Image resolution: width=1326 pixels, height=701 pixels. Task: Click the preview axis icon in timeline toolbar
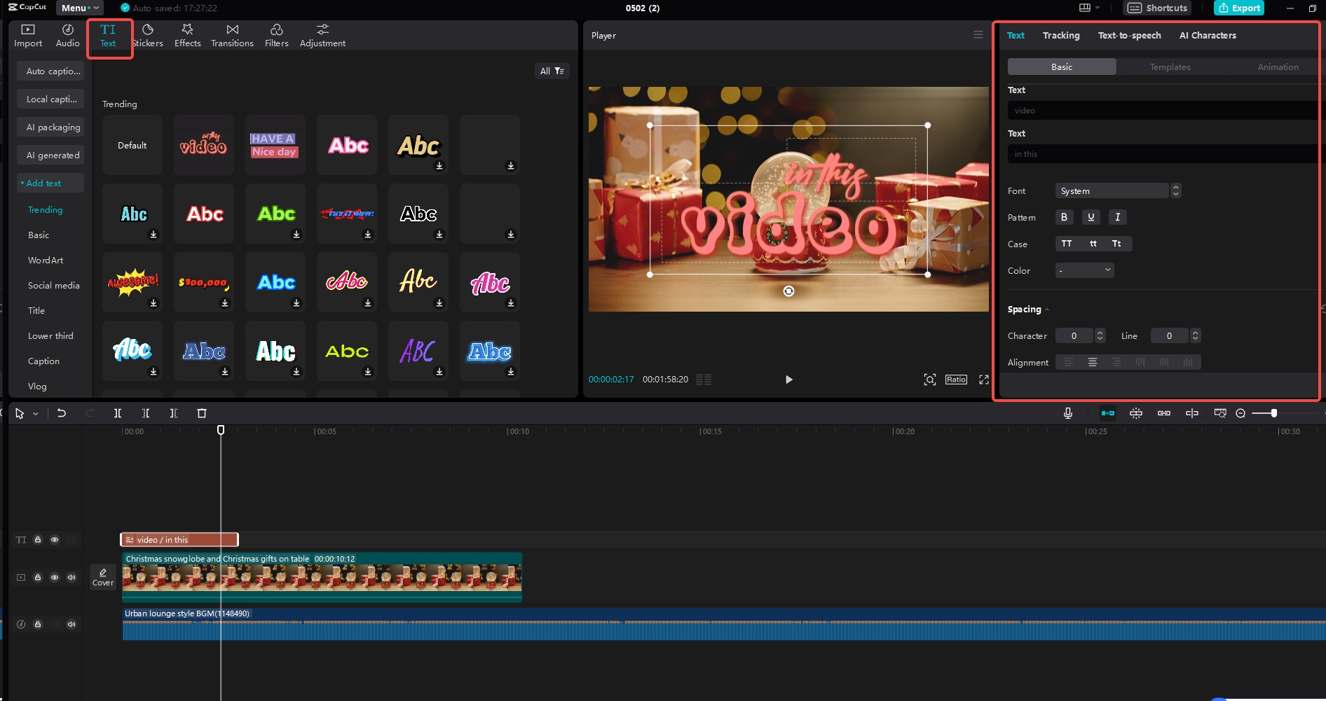(1192, 413)
